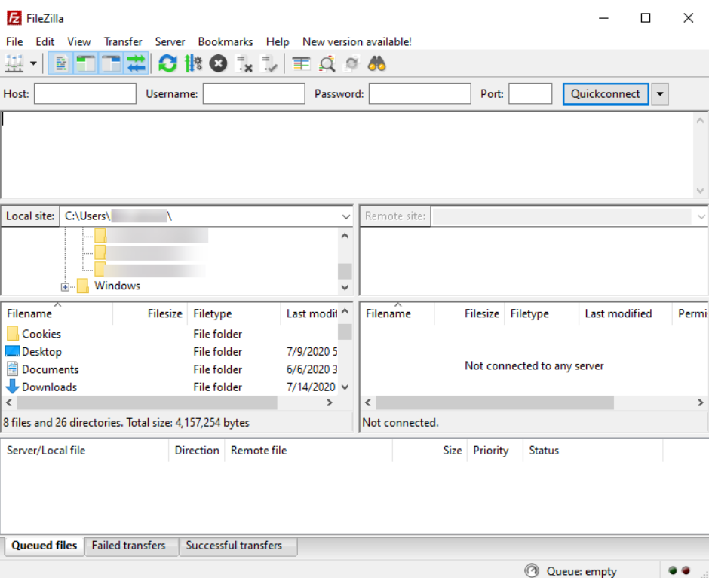The image size is (709, 578).
Task: Open the New version available link
Action: (x=356, y=41)
